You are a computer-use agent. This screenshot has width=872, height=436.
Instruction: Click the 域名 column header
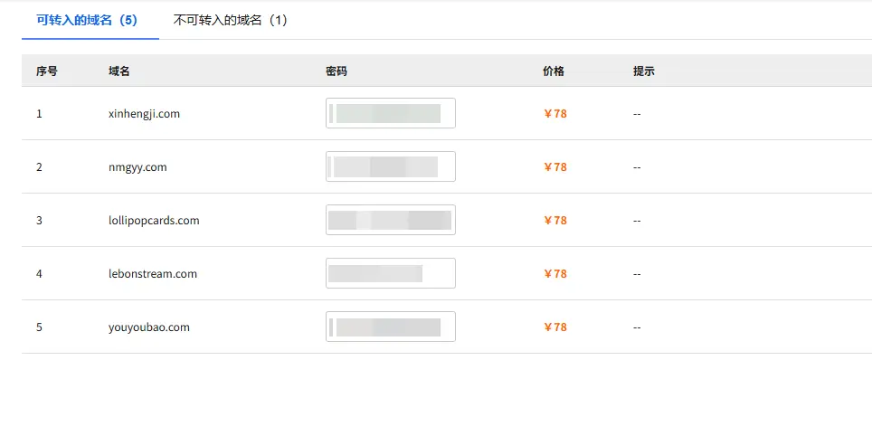pos(119,71)
